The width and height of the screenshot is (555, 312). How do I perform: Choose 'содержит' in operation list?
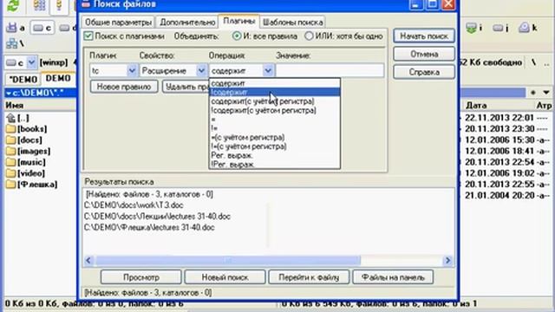point(275,83)
